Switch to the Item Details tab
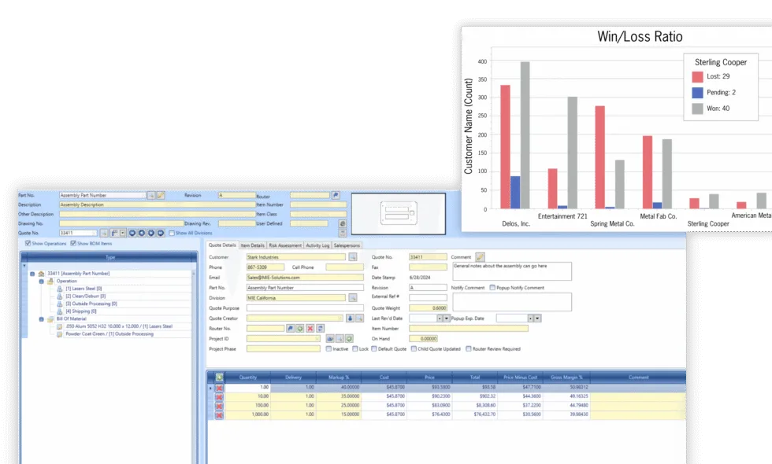 tap(253, 245)
